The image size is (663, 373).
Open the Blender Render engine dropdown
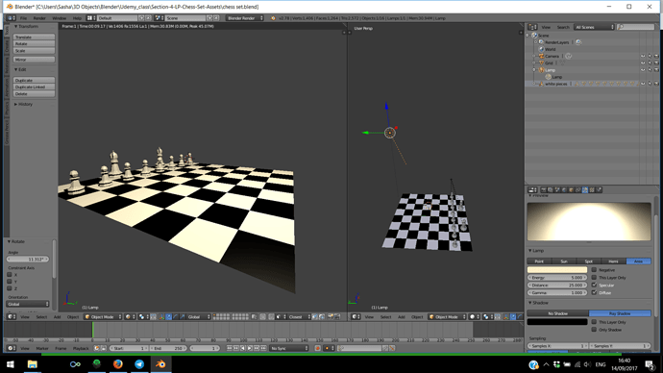coord(245,18)
